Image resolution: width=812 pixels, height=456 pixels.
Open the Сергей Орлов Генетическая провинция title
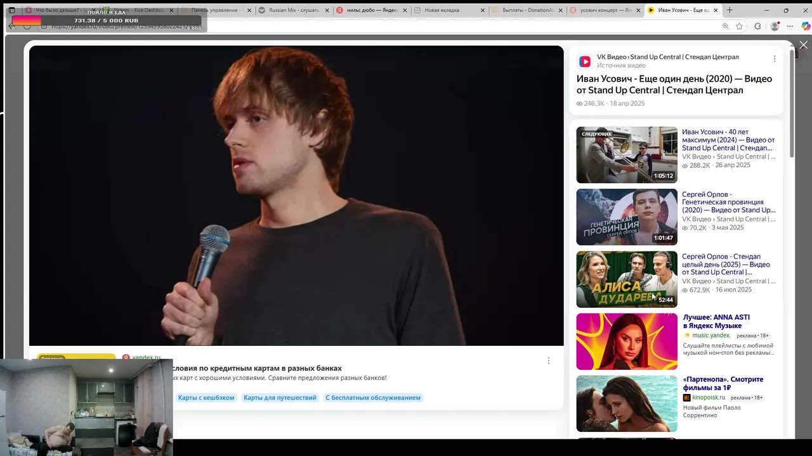point(728,202)
